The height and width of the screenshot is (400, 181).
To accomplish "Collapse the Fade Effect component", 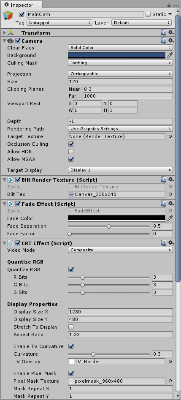I will pyautogui.click(x=4, y=204).
